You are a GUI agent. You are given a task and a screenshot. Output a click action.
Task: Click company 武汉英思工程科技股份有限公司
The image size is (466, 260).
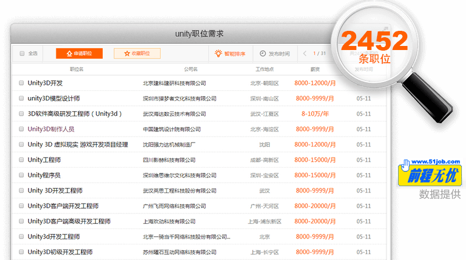coord(180,191)
